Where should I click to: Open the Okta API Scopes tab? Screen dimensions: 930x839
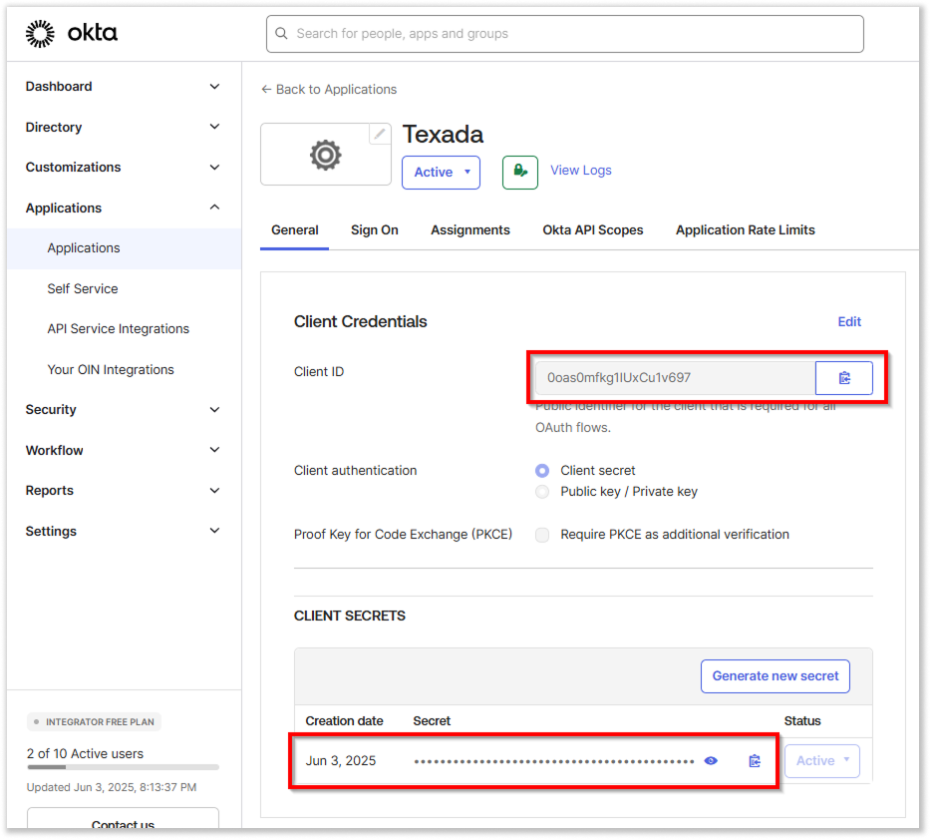(x=592, y=230)
